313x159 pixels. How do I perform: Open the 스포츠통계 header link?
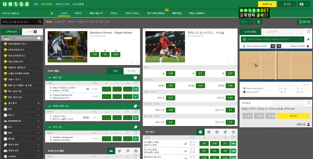point(78,4)
